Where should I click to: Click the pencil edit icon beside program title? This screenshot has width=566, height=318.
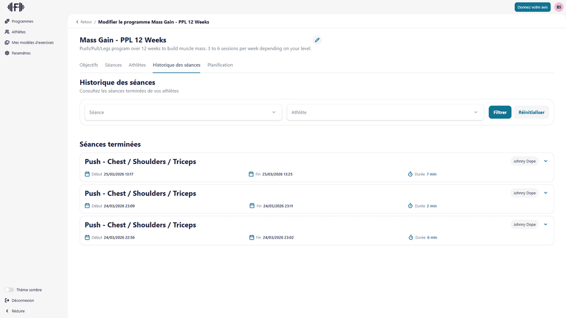(x=317, y=40)
